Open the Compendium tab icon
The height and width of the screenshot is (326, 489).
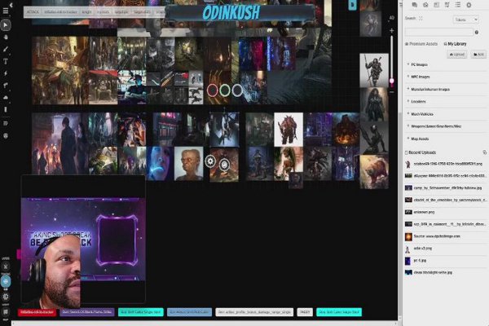tap(447, 5)
